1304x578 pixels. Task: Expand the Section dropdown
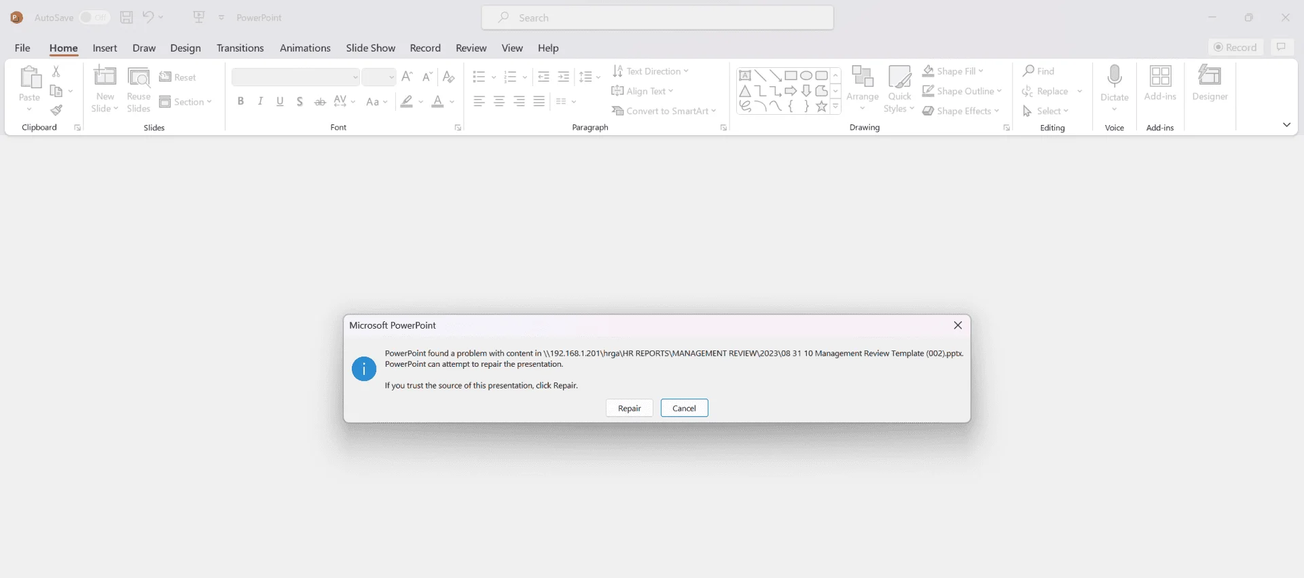(185, 102)
